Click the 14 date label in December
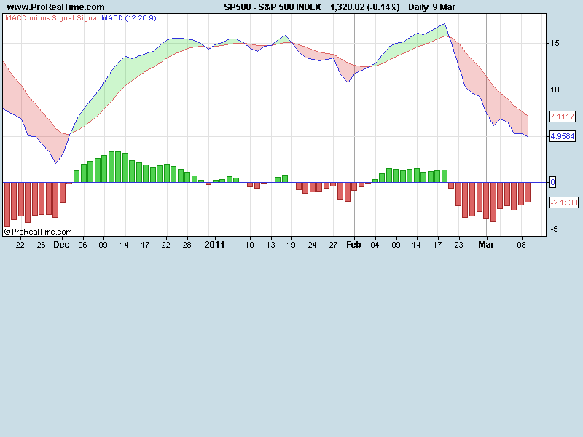 (x=124, y=245)
